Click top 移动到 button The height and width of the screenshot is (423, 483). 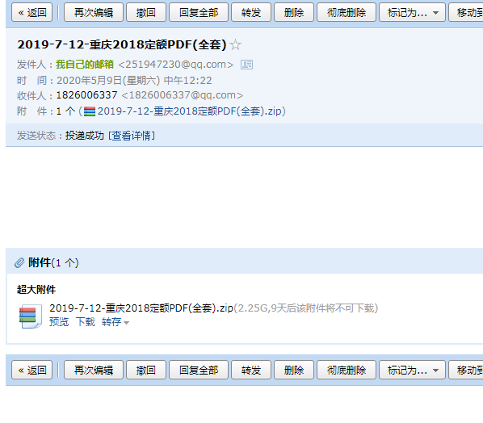coord(466,13)
